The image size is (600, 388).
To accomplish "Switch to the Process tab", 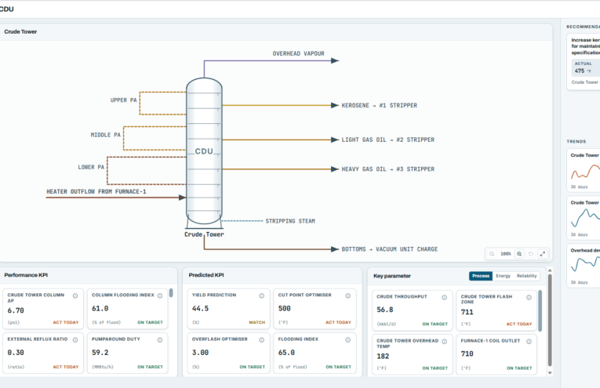I will 481,276.
